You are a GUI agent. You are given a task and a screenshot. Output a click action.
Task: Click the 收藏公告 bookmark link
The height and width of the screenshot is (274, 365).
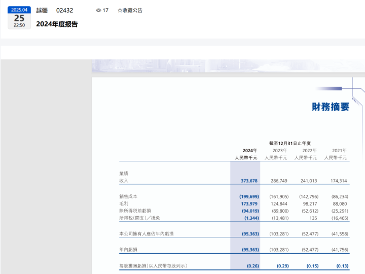[x=132, y=10]
